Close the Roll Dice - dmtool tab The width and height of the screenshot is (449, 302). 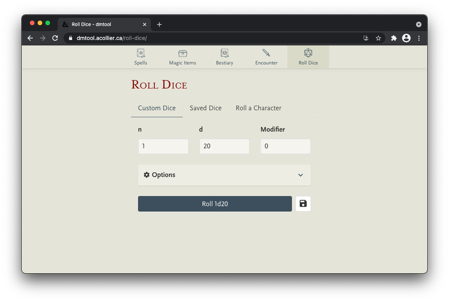click(x=145, y=25)
